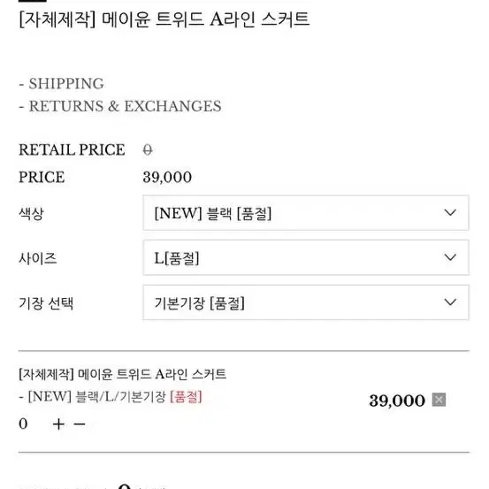Open the 색상 color dropdown
489x489 pixels.
click(x=306, y=213)
